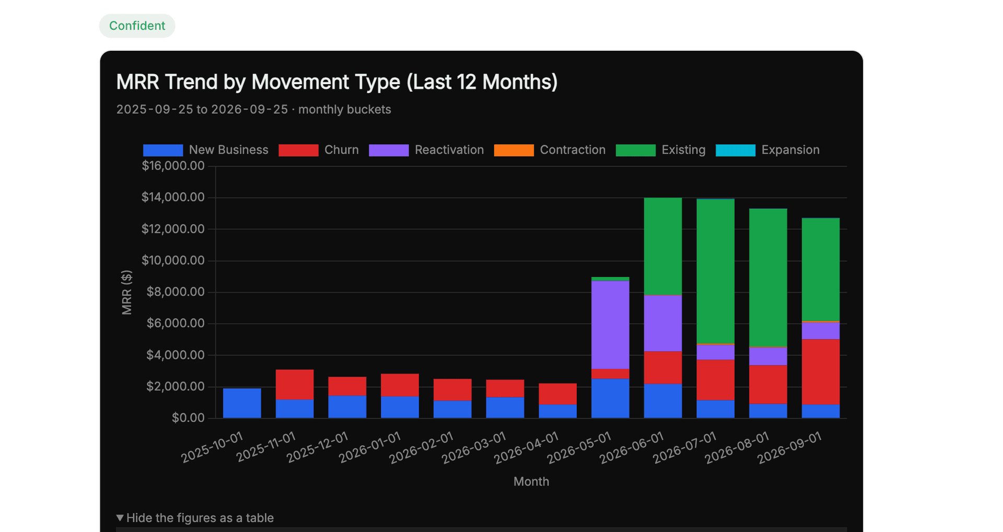1003x532 pixels.
Task: Click the 2025-10-01 x-axis label
Action: (212, 447)
